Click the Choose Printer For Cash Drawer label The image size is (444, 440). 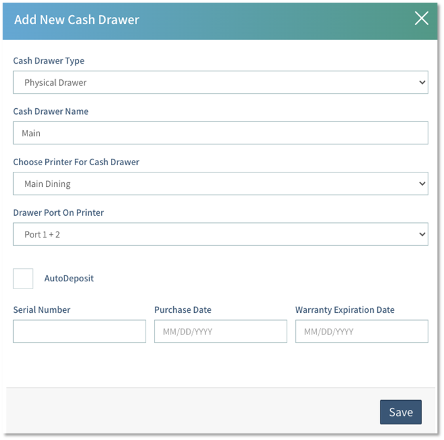tap(76, 162)
